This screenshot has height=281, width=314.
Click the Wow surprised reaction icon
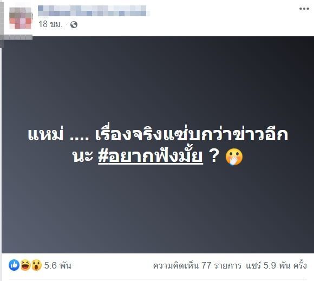(36, 265)
